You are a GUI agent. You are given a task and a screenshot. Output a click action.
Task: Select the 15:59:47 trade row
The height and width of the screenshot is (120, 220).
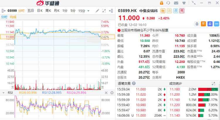(x=142, y=110)
